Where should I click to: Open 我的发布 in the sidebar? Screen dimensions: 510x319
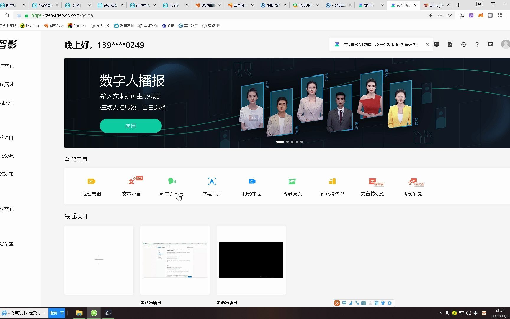7,174
